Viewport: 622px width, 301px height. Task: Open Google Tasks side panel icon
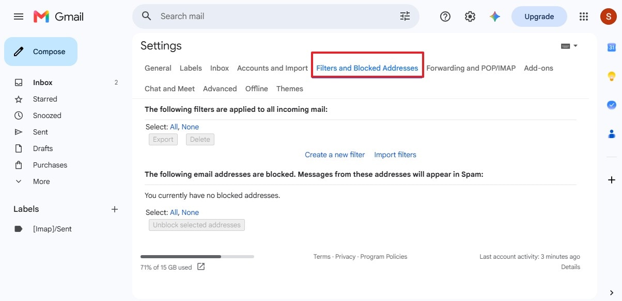click(612, 105)
